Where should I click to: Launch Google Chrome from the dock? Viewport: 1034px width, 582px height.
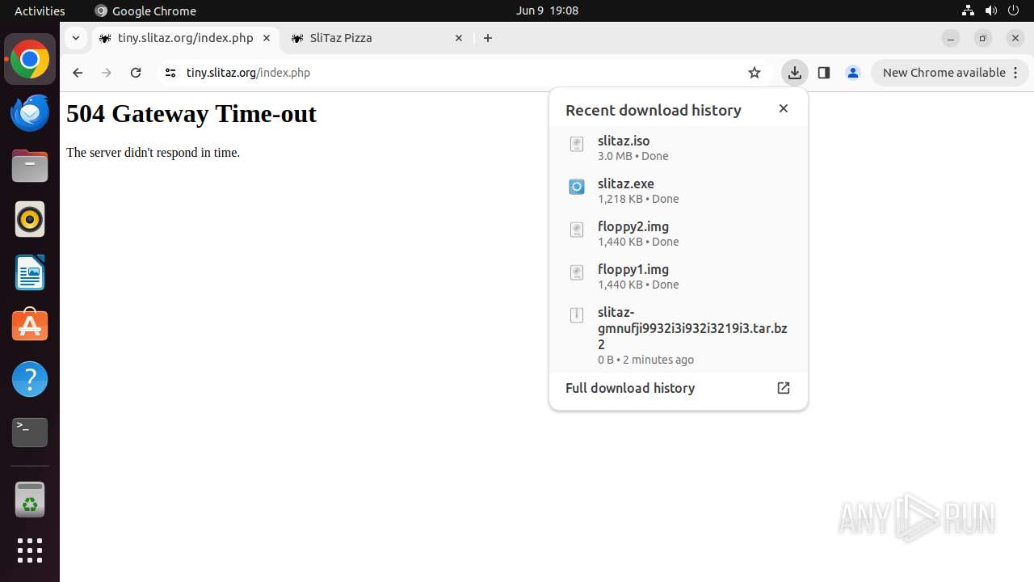[x=30, y=59]
